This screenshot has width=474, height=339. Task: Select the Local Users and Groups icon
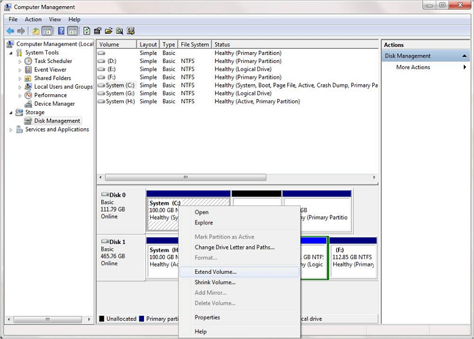29,87
